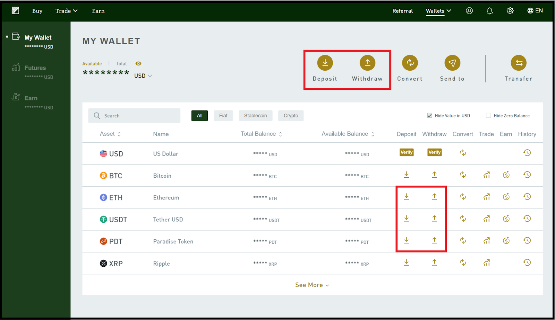Convert BTC using row icon
Screen dimensions: 555x320
(x=463, y=175)
